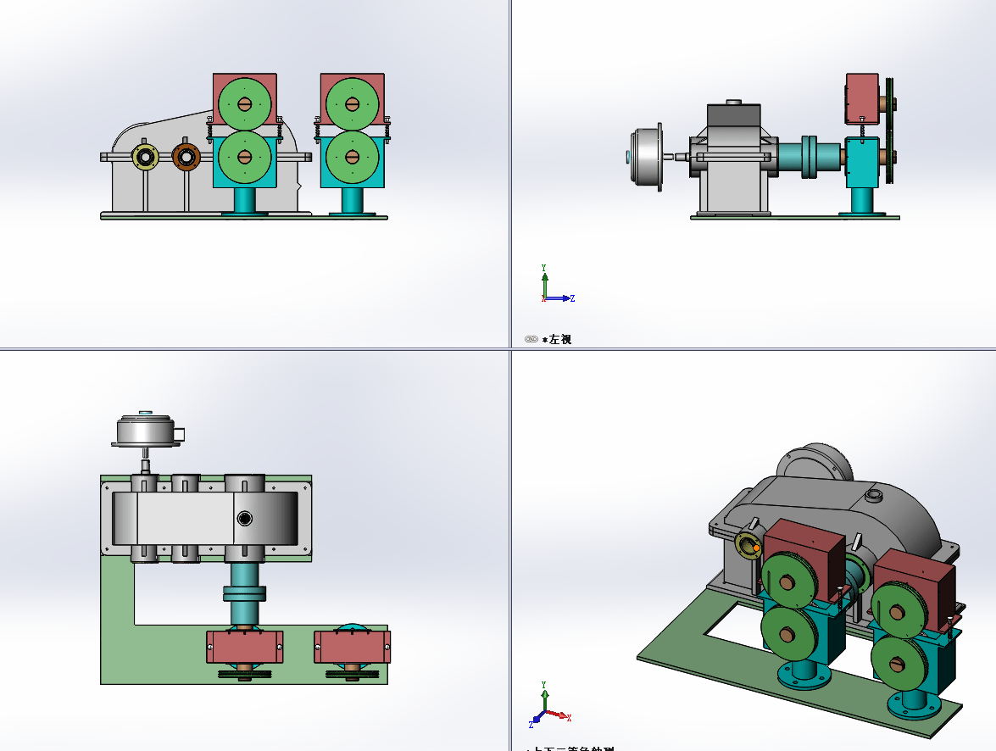Viewport: 996px width, 751px height.
Task: Click the XYZ triad in isometric viewport
Action: [x=550, y=704]
